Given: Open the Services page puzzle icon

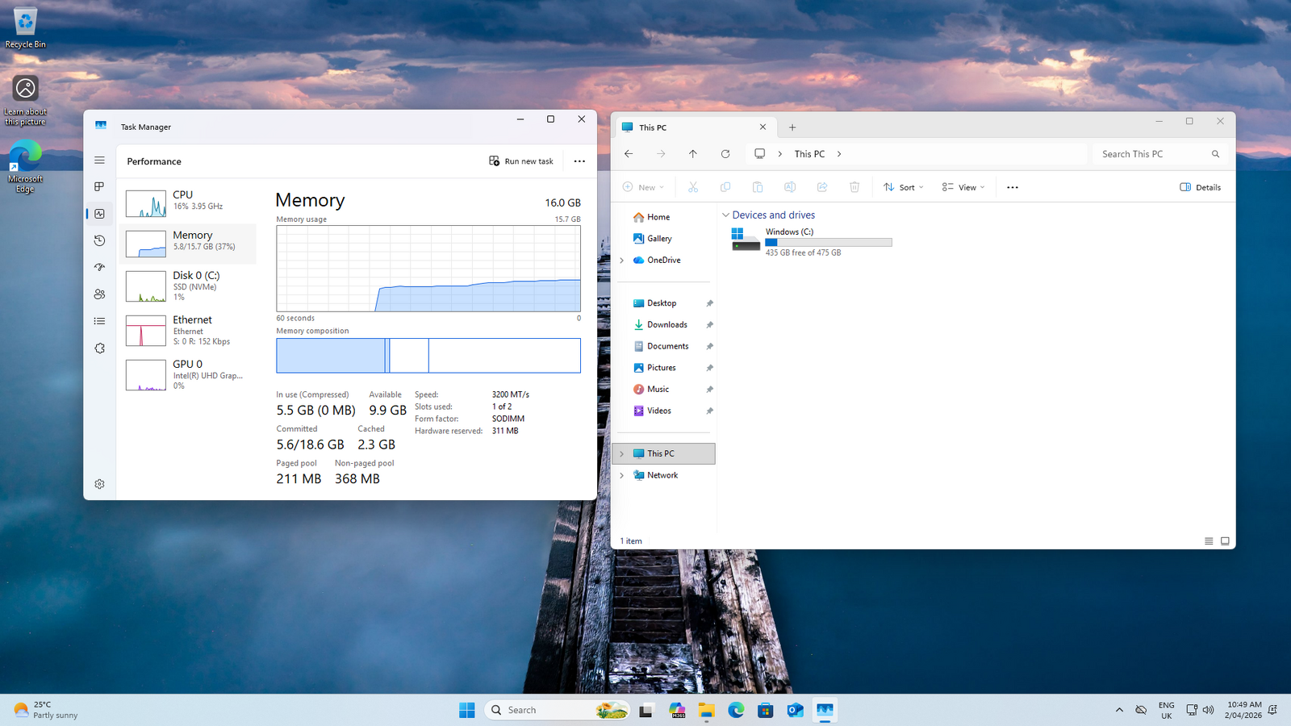Looking at the screenshot, I should tap(99, 348).
